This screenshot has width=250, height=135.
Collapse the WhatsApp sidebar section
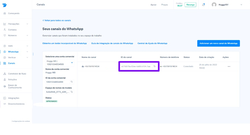coord(27,52)
